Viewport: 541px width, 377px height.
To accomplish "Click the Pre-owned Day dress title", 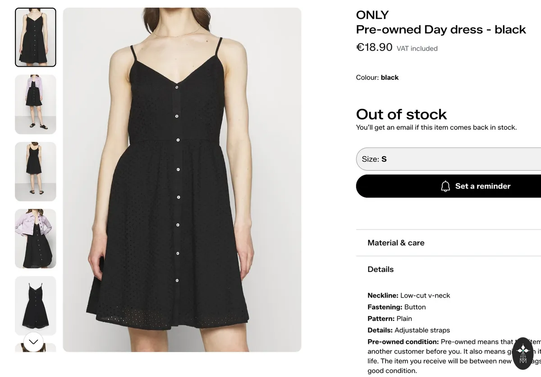I will coord(441,29).
